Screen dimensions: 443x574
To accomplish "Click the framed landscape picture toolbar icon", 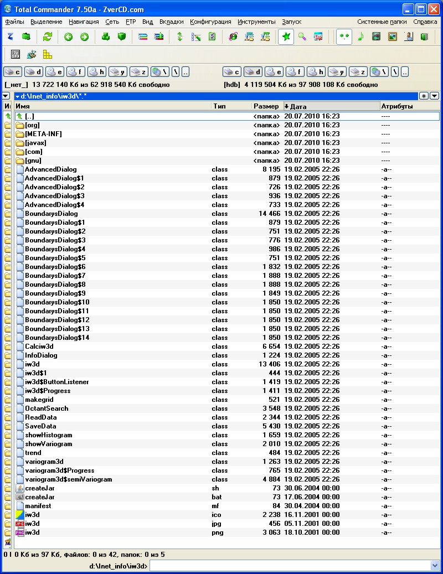I will pyautogui.click(x=393, y=37).
